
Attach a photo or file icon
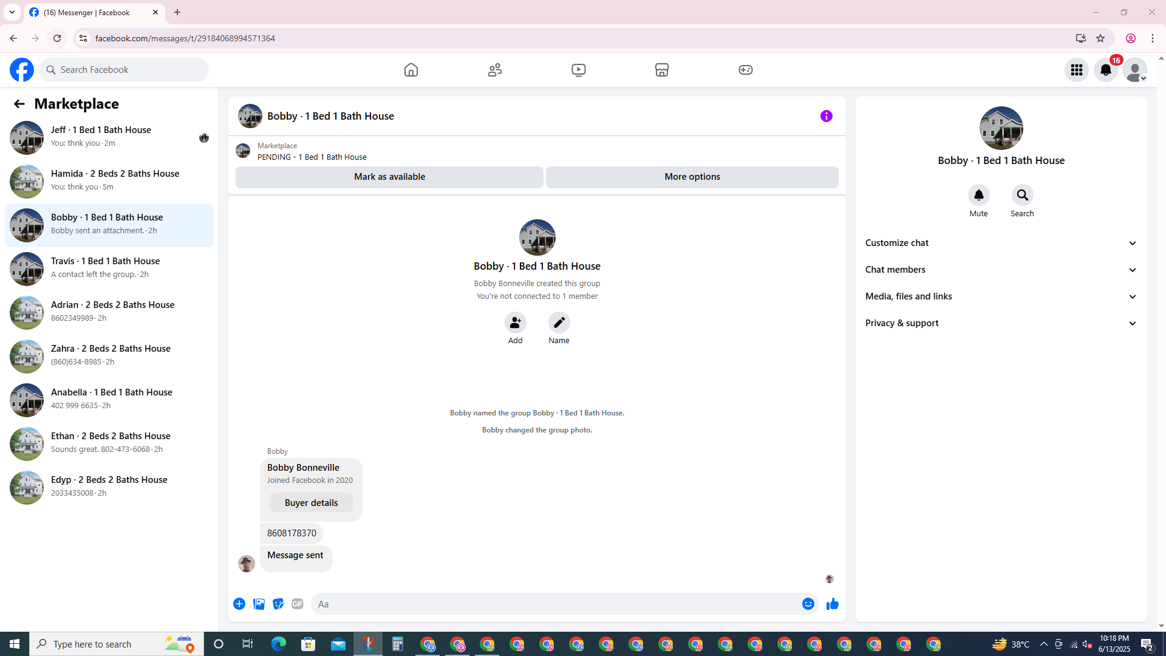[x=259, y=604]
